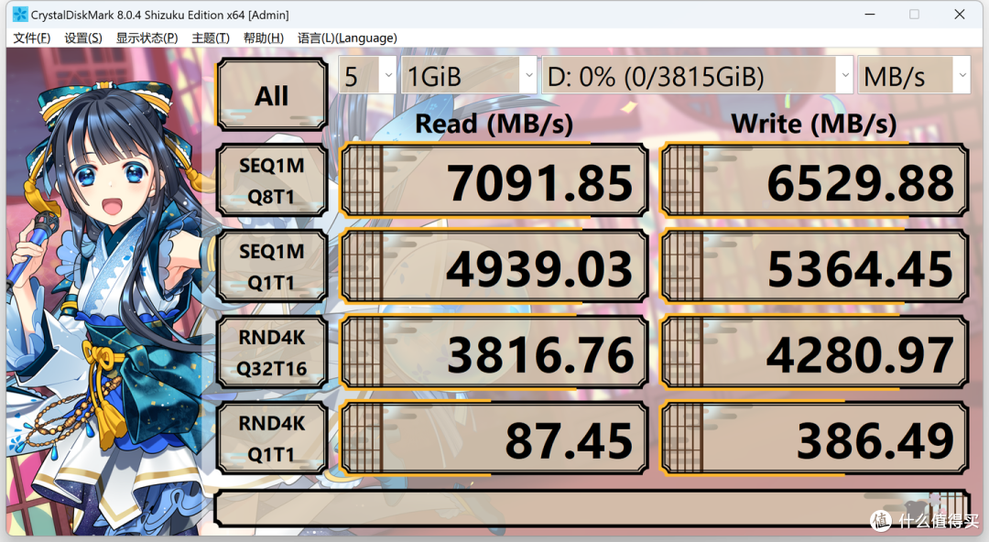Start the RND4K Q32T16 test
The width and height of the screenshot is (989, 542).
click(x=272, y=352)
